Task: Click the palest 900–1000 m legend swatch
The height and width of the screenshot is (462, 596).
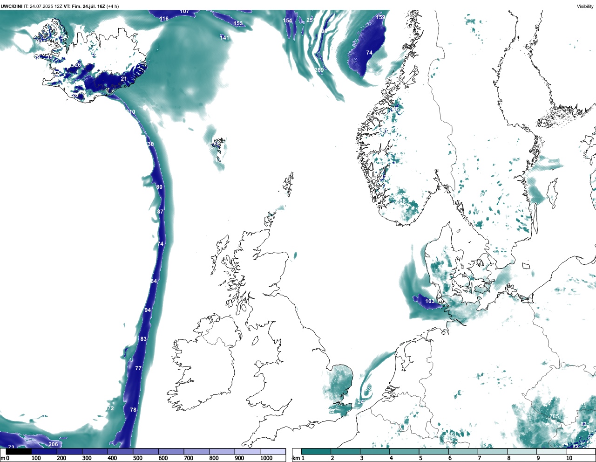Action: [247, 451]
